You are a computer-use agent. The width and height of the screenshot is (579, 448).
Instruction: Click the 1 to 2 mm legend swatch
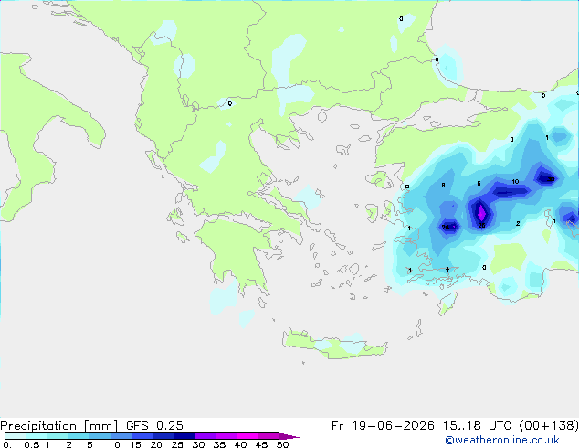(x=58, y=436)
